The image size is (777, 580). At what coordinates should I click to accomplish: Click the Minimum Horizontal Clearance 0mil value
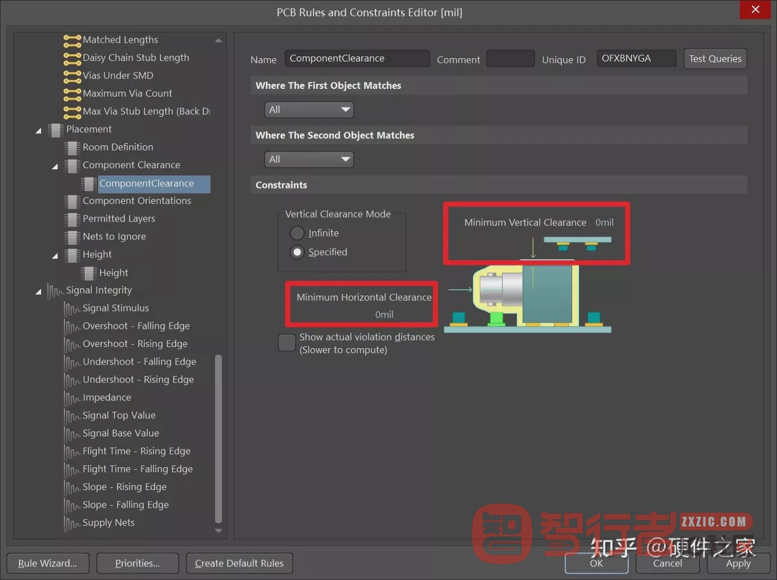385,314
